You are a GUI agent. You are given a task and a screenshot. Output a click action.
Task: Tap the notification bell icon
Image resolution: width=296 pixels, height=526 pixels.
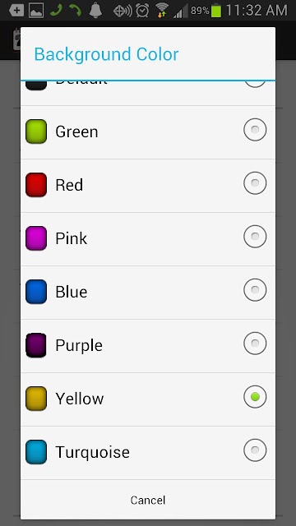click(x=95, y=11)
